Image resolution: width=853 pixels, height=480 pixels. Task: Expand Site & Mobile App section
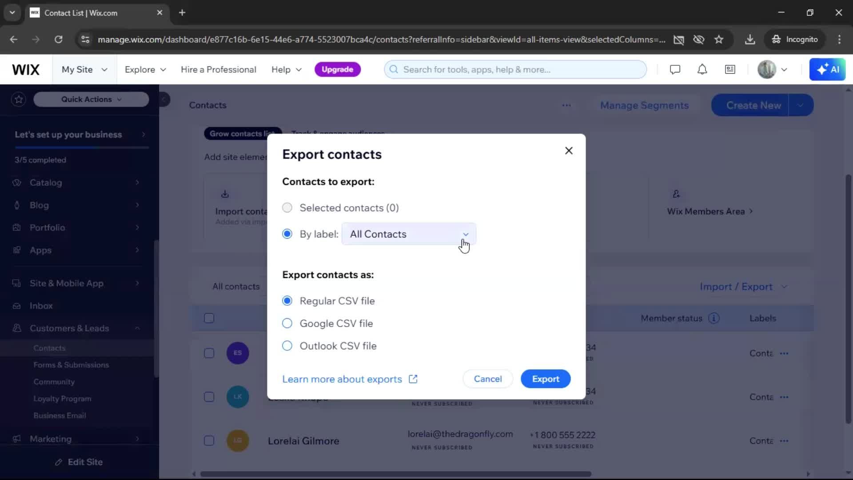[76, 283]
